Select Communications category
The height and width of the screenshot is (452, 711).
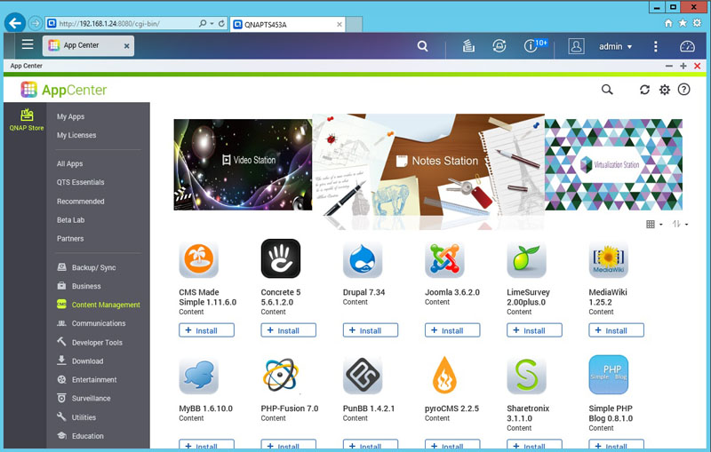point(92,323)
